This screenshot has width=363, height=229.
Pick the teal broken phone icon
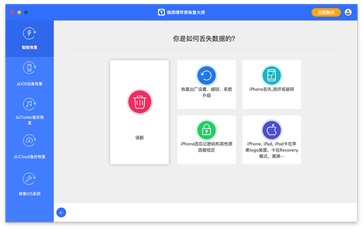pyautogui.click(x=272, y=76)
